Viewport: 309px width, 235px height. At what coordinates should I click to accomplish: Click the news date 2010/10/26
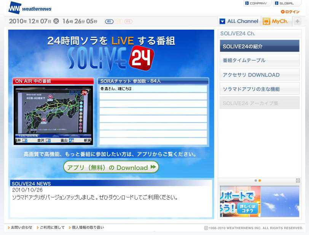click(x=27, y=190)
